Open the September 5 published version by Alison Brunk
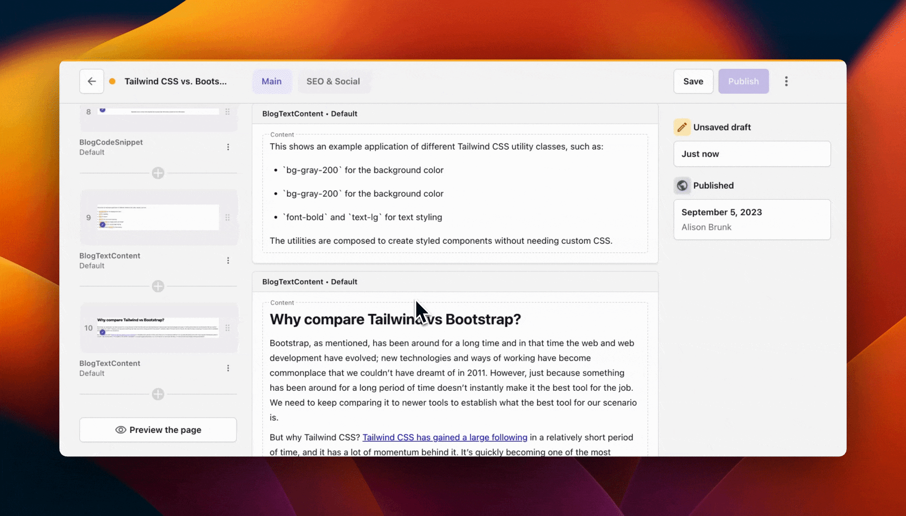This screenshot has width=906, height=516. pos(751,219)
